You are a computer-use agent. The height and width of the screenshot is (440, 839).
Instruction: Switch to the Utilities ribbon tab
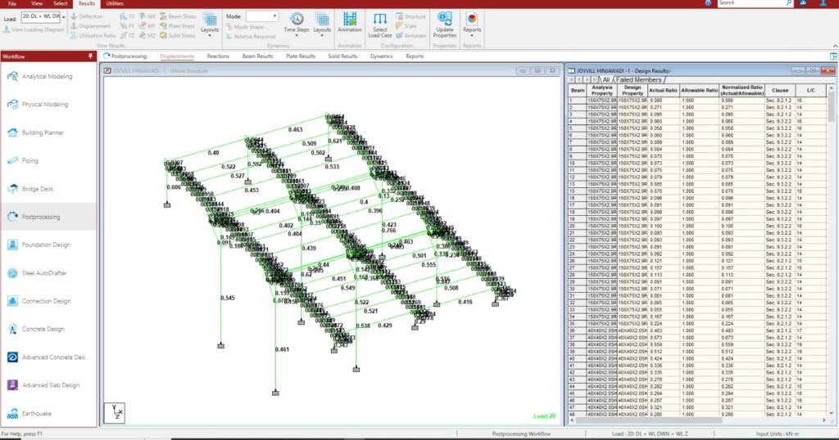115,3
